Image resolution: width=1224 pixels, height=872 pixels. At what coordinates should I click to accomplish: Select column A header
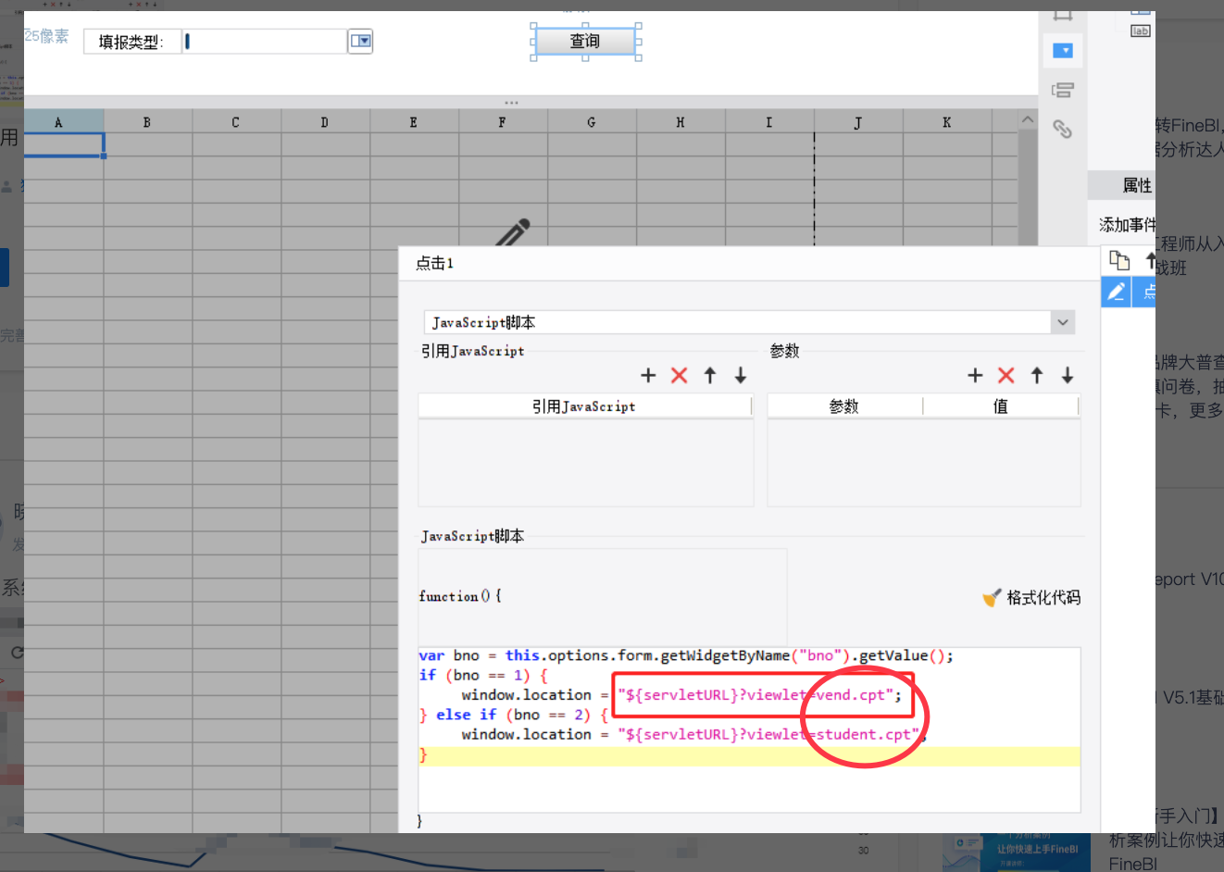click(x=64, y=122)
